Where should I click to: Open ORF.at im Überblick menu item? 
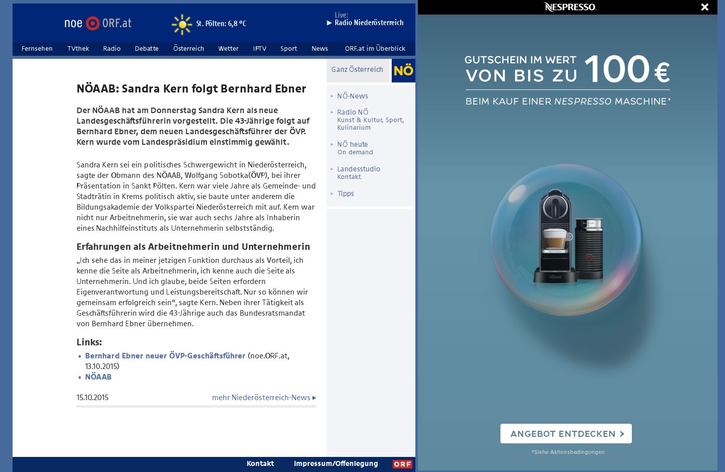375,49
